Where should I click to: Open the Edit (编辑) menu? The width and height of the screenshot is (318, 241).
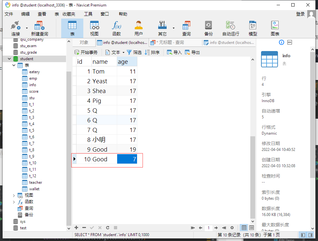click(x=25, y=14)
